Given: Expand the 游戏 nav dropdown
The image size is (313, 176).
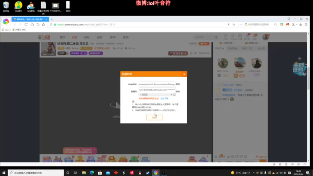Looking at the screenshot, I should [x=113, y=37].
